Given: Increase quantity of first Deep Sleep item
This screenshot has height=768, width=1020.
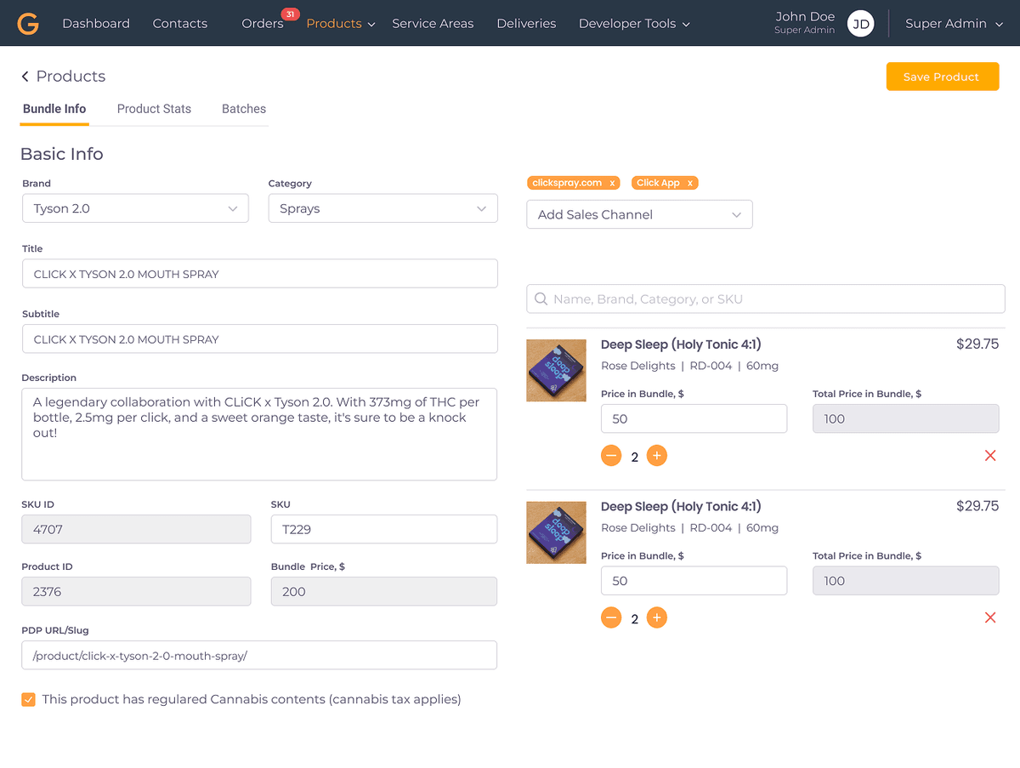Looking at the screenshot, I should click(656, 455).
